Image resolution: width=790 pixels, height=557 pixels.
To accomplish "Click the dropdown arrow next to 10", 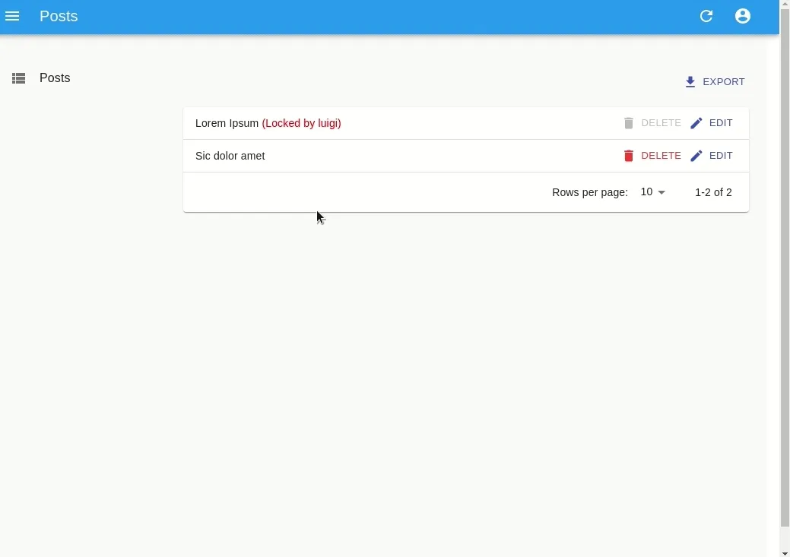I will point(662,192).
